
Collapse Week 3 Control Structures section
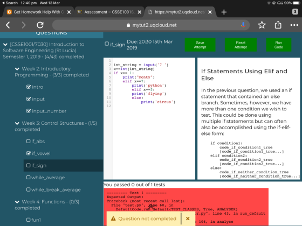(x=17, y=123)
